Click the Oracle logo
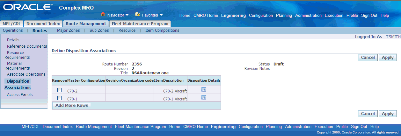 [x=28, y=7]
